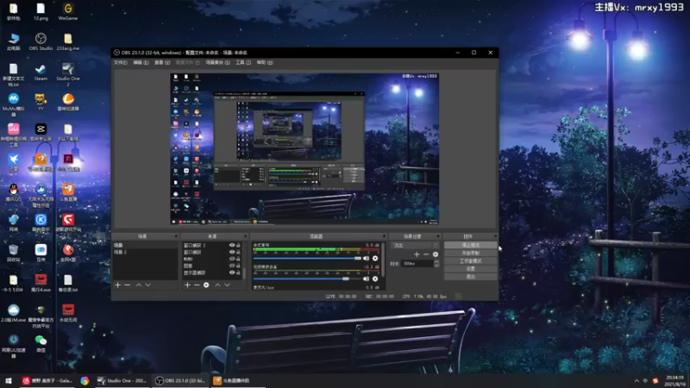The height and width of the screenshot is (388, 690).
Task: Move the selected source down
Action: (x=227, y=285)
